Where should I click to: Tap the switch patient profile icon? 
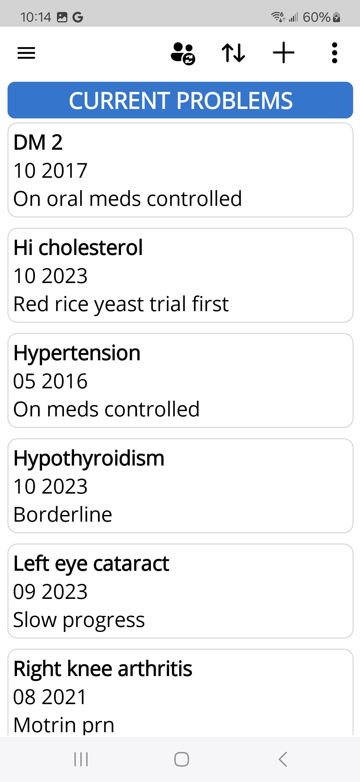tap(183, 53)
